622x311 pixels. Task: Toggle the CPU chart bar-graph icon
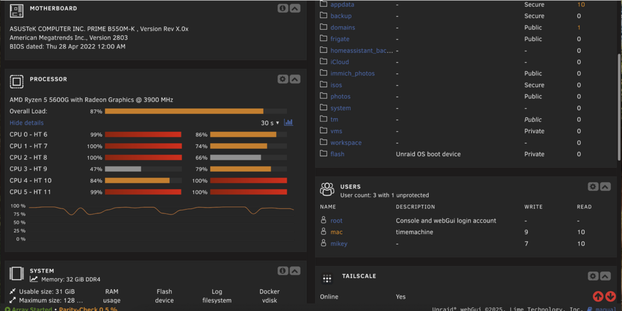coord(289,123)
